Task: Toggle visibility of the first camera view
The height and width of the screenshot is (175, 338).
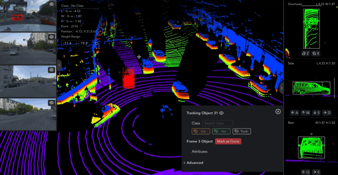Action: click(x=51, y=4)
